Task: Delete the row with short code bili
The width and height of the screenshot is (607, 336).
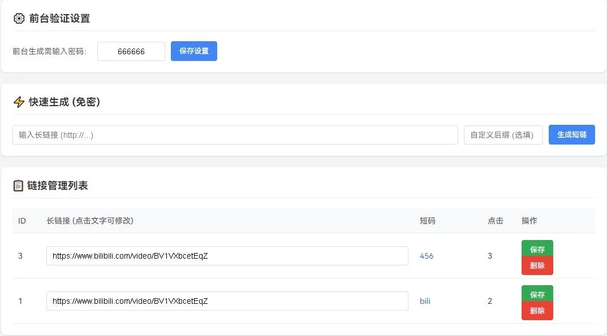Action: [537, 311]
